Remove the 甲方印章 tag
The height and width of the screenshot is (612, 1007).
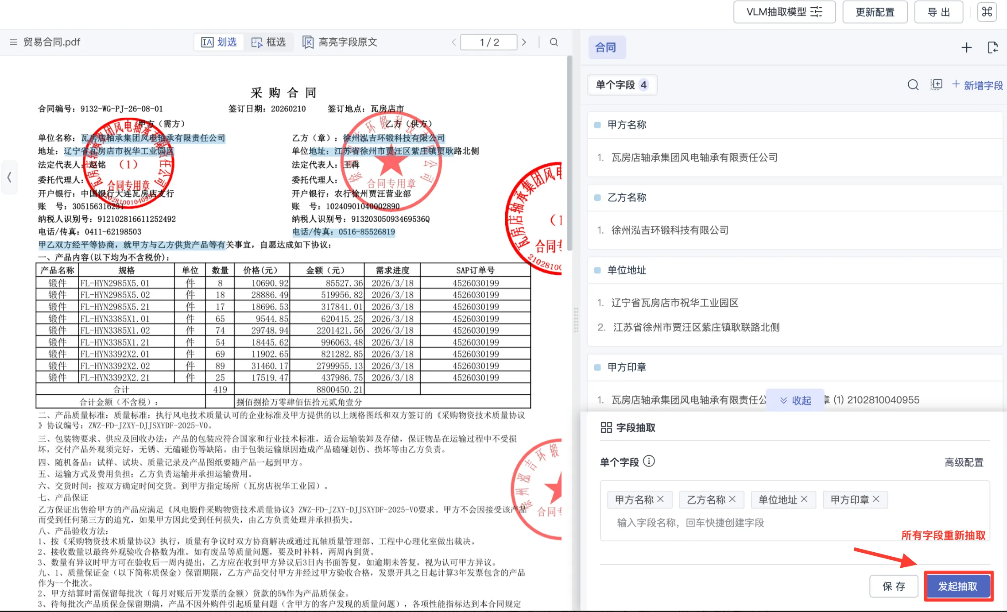pyautogui.click(x=876, y=499)
